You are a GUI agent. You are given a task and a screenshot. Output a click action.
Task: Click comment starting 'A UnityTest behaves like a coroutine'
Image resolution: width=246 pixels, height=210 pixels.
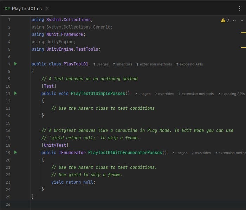pyautogui.click(x=137, y=131)
